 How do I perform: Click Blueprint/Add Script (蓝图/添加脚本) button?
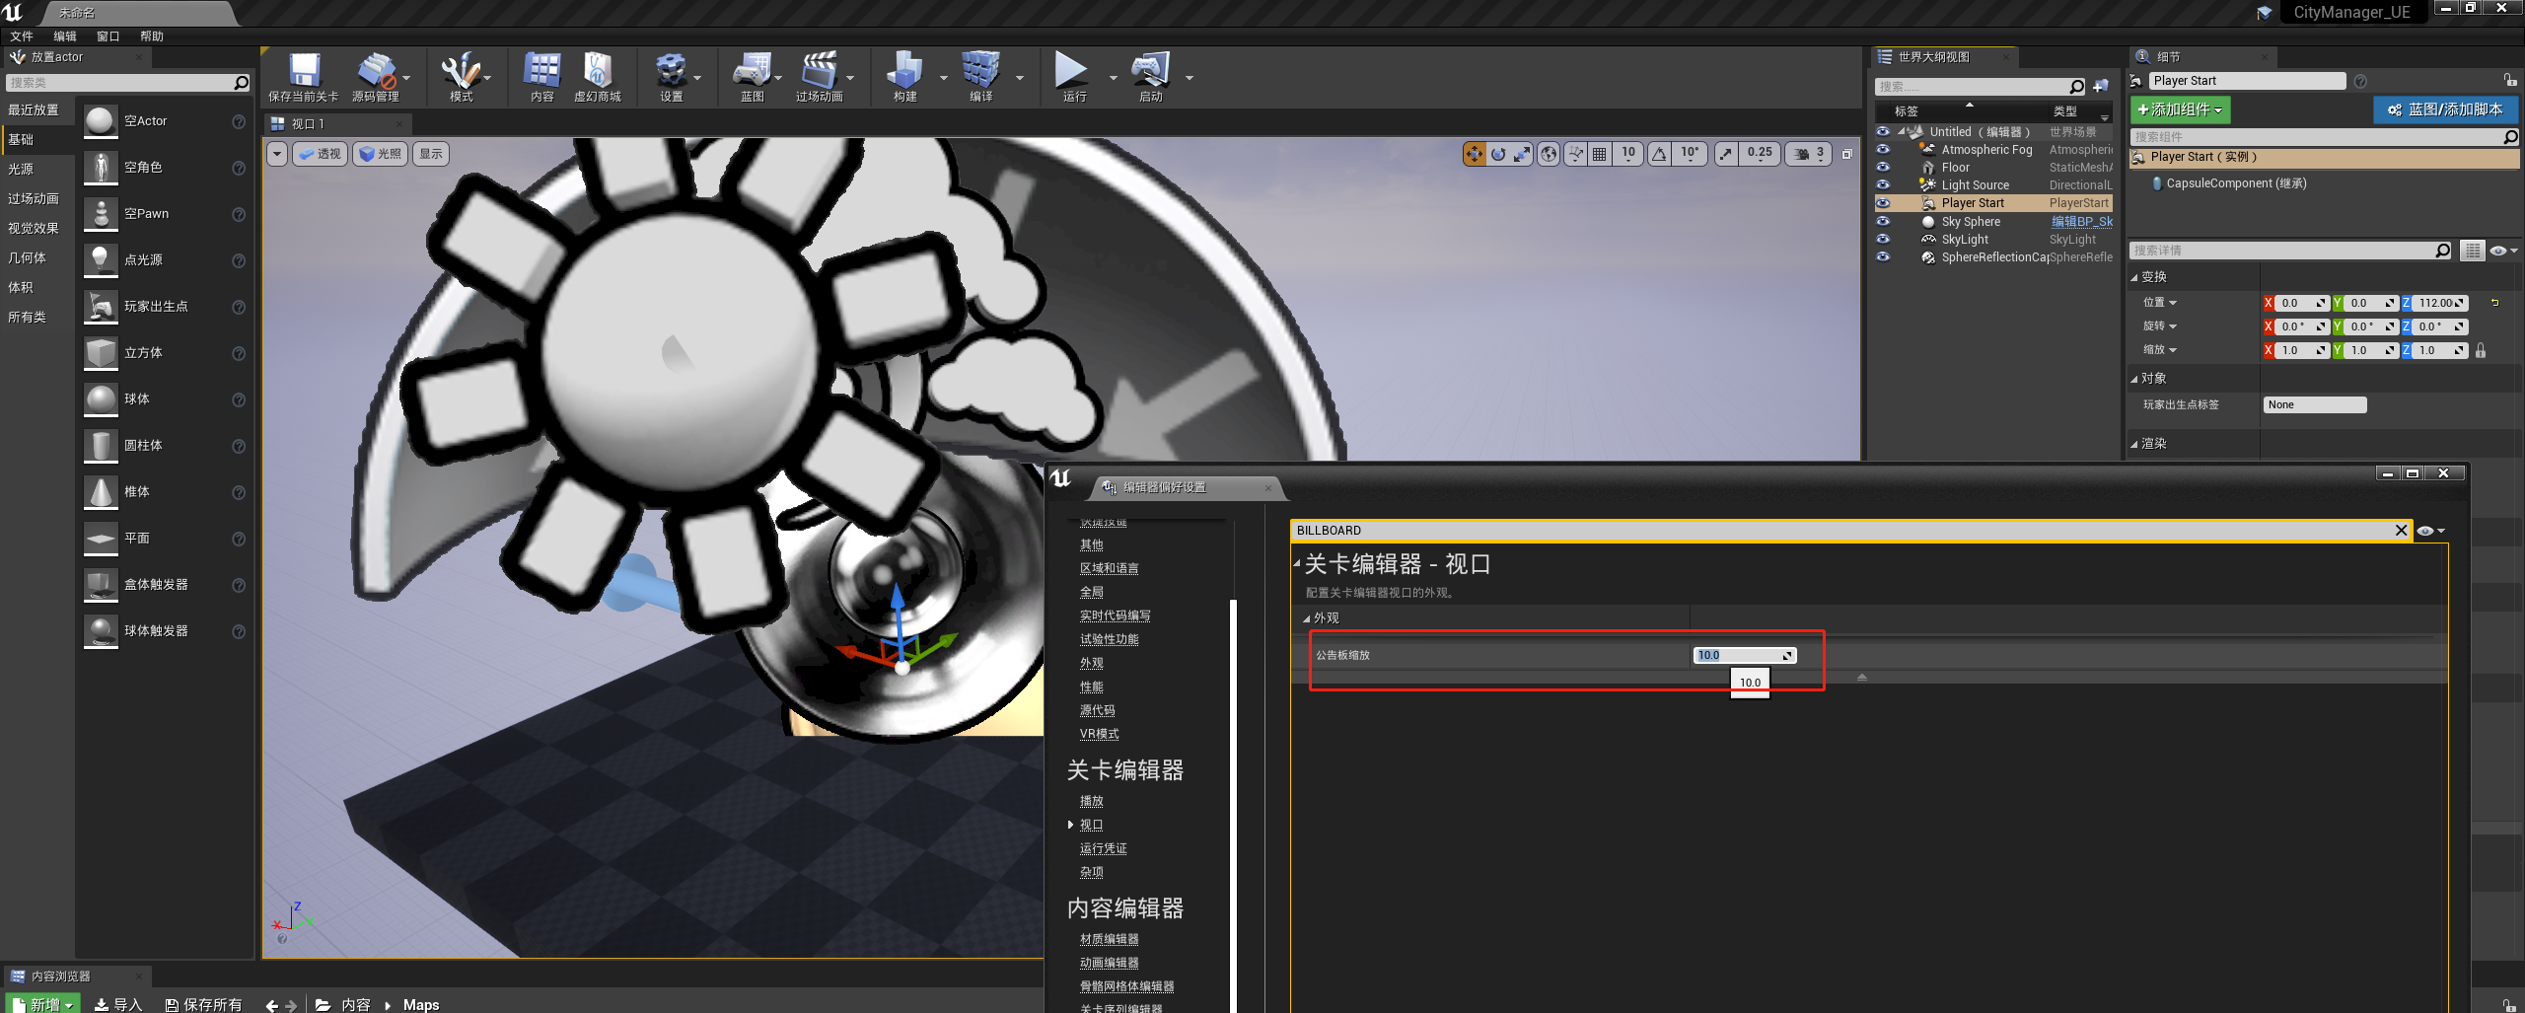(x=2445, y=109)
